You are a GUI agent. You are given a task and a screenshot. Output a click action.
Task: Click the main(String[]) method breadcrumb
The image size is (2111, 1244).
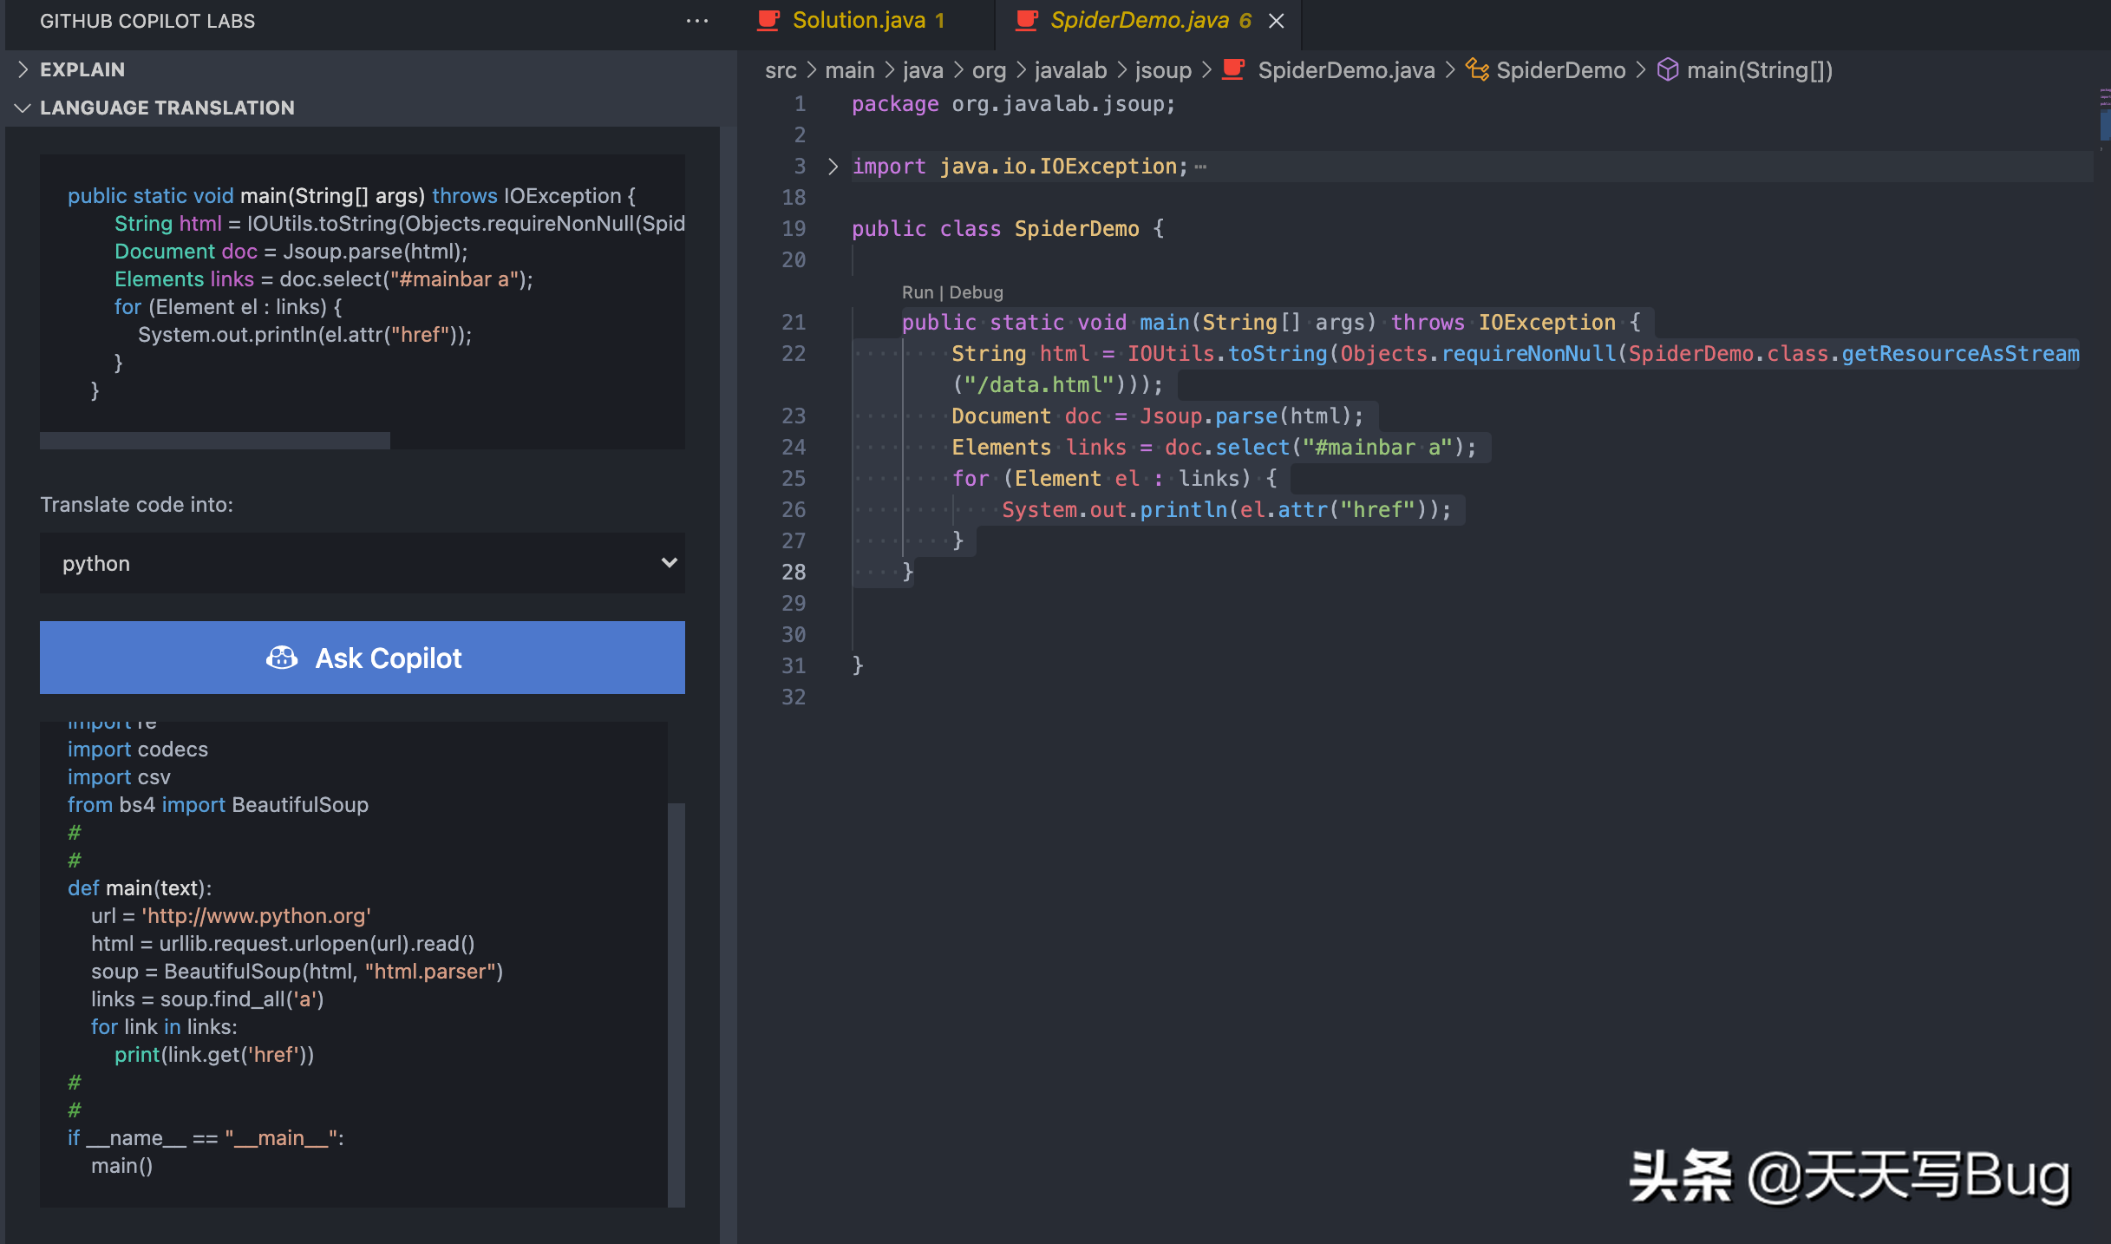(x=1760, y=70)
